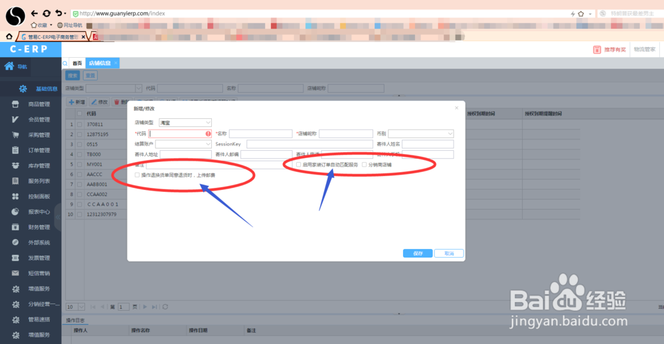Open 店铺类型 filter dropdown in search bar
This screenshot has height=344, width=664.
click(x=114, y=88)
